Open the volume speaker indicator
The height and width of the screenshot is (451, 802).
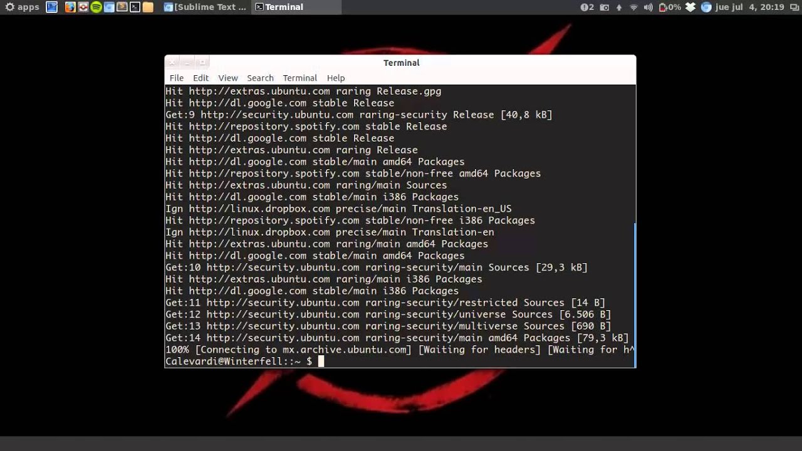pyautogui.click(x=648, y=8)
